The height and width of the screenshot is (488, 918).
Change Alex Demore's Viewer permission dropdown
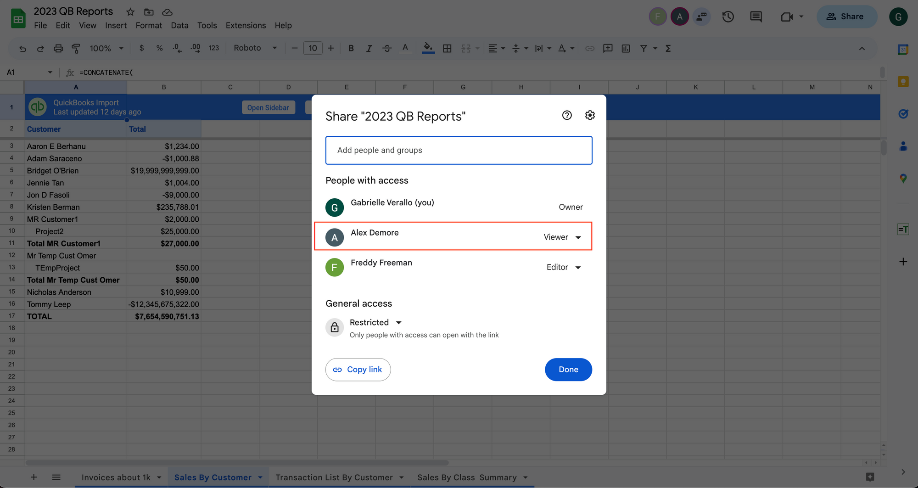[x=563, y=237]
